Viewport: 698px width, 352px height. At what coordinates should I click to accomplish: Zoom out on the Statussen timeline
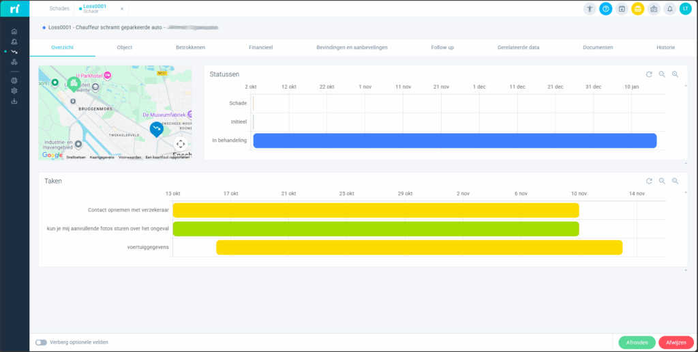(x=675, y=74)
